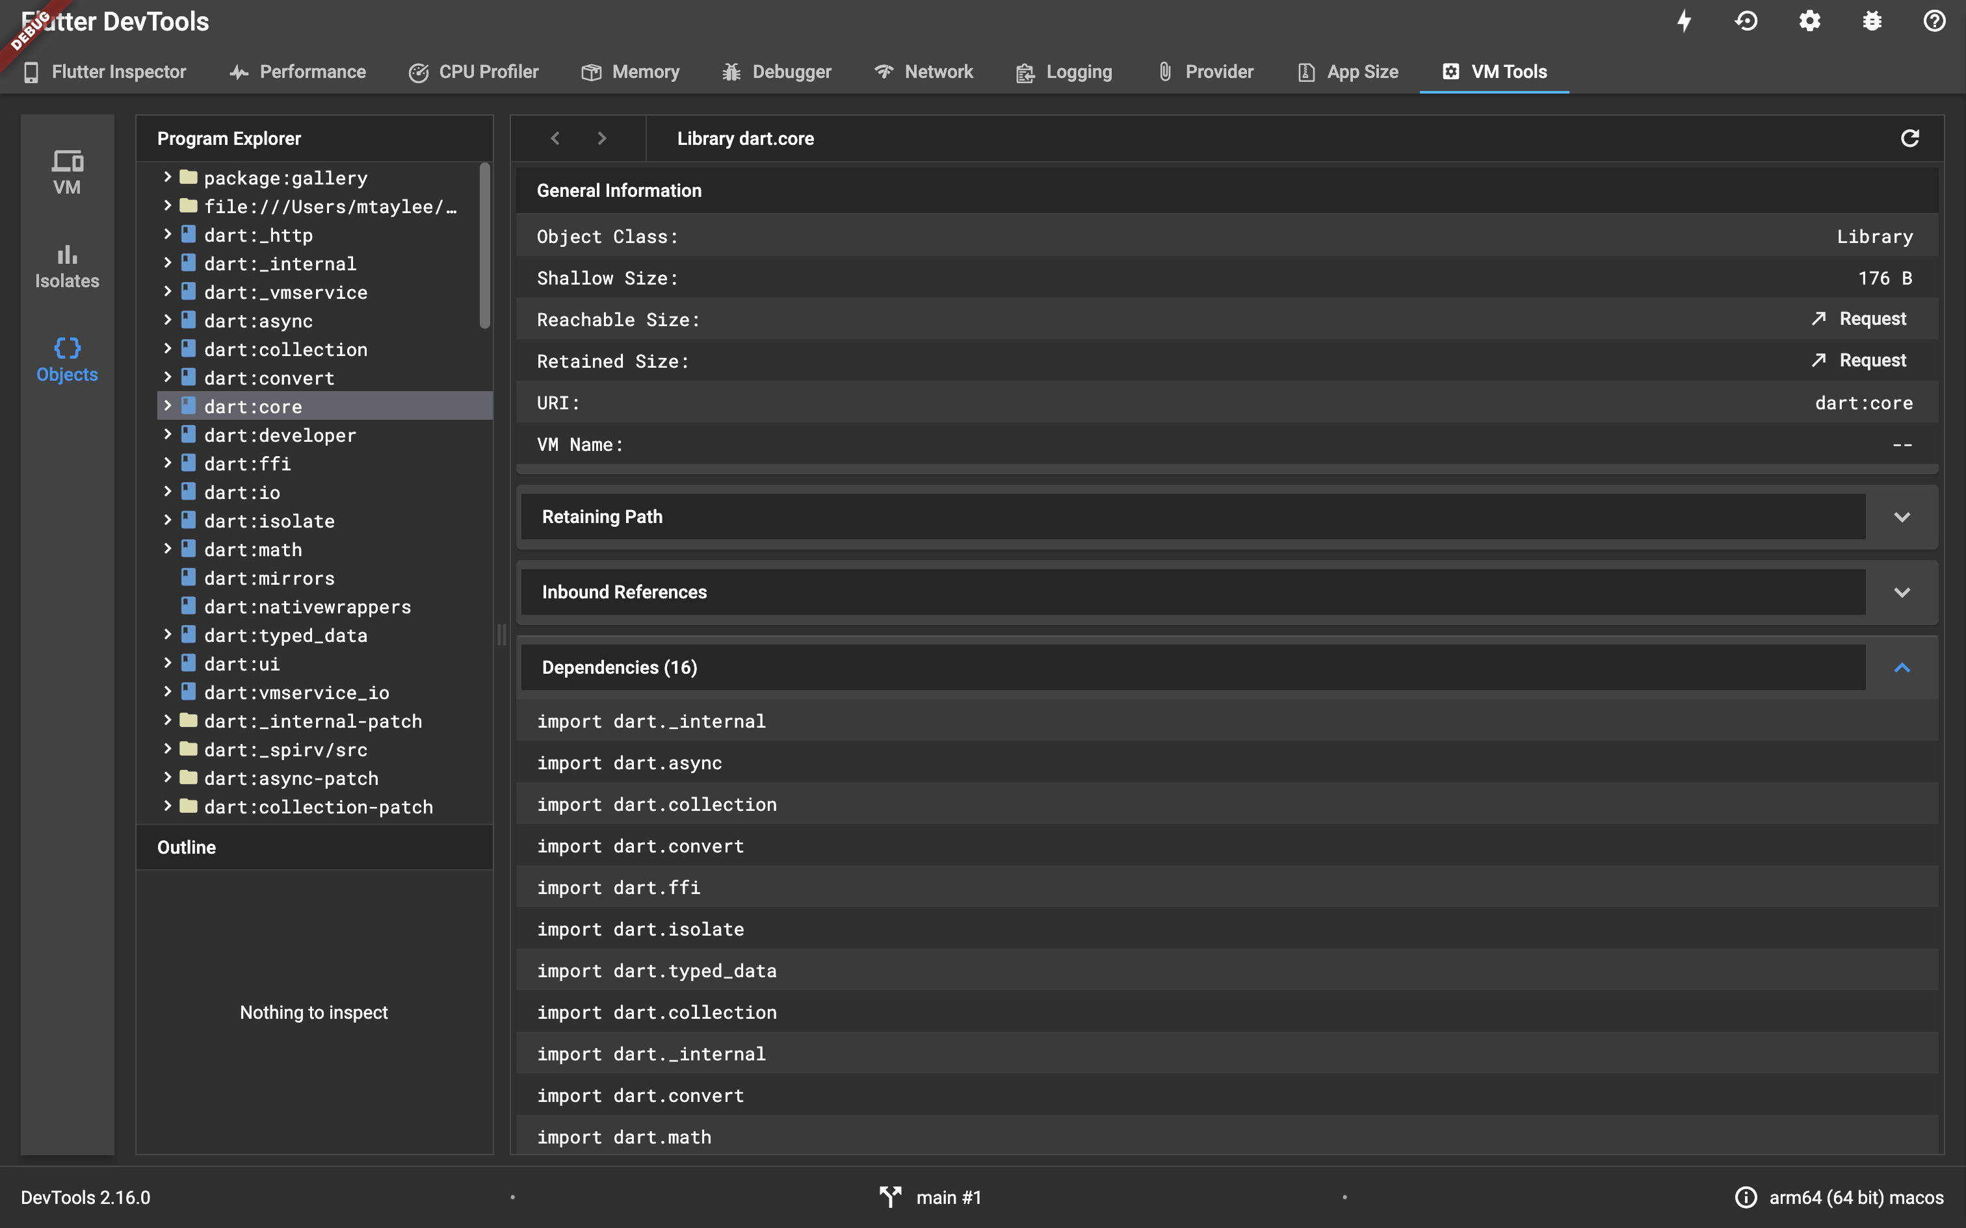This screenshot has height=1228, width=1966.
Task: Click the lightning bolt hot reload icon
Action: point(1684,21)
